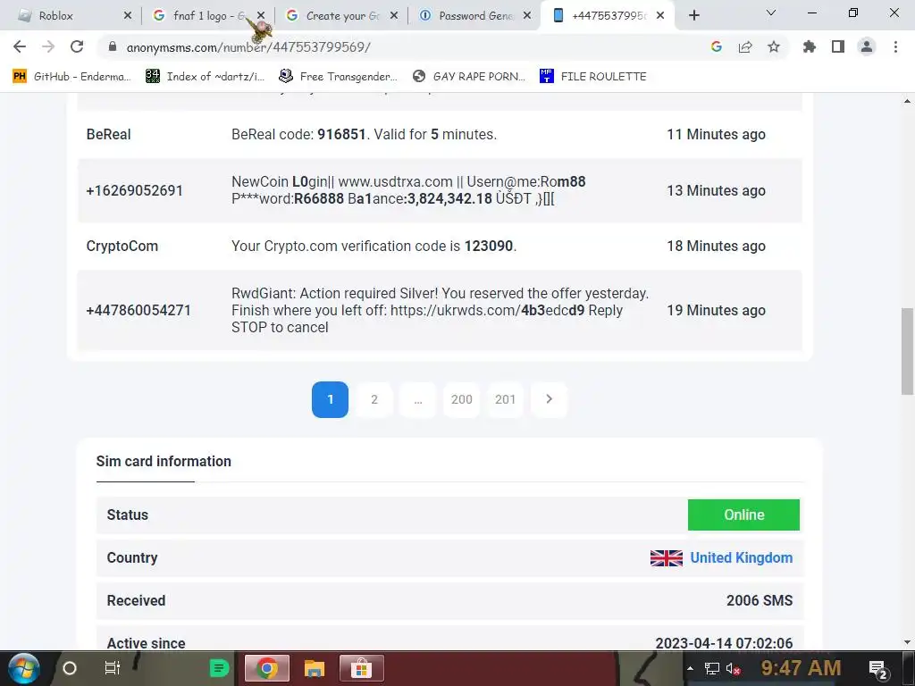Open the Extensions puzzle icon

(810, 46)
